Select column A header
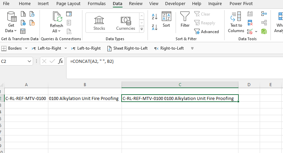 (26, 85)
